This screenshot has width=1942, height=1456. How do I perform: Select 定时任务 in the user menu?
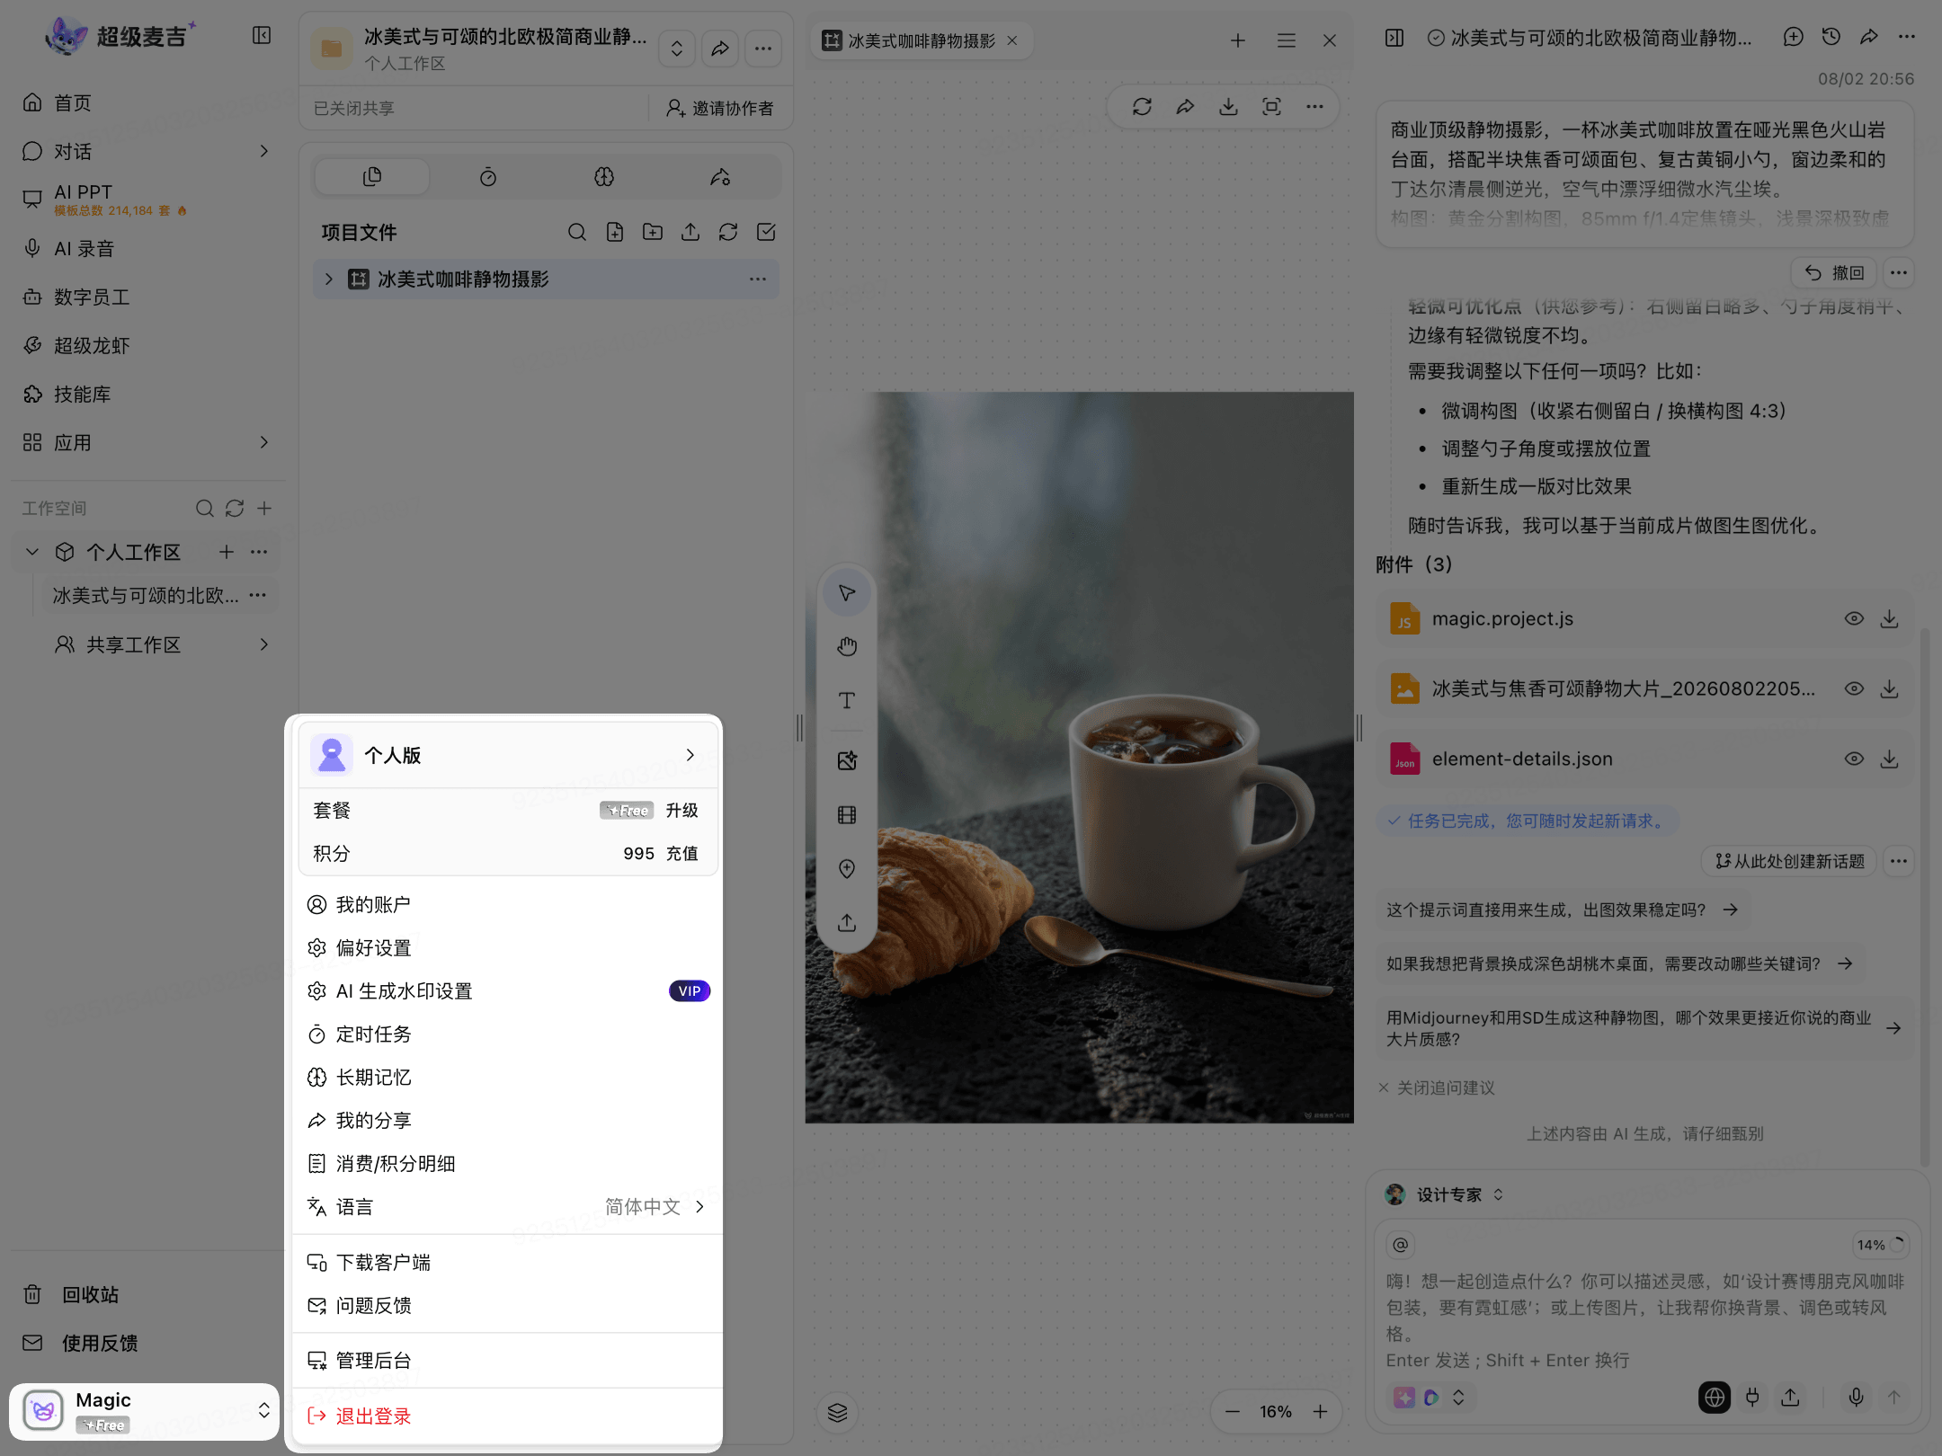tap(508, 1034)
